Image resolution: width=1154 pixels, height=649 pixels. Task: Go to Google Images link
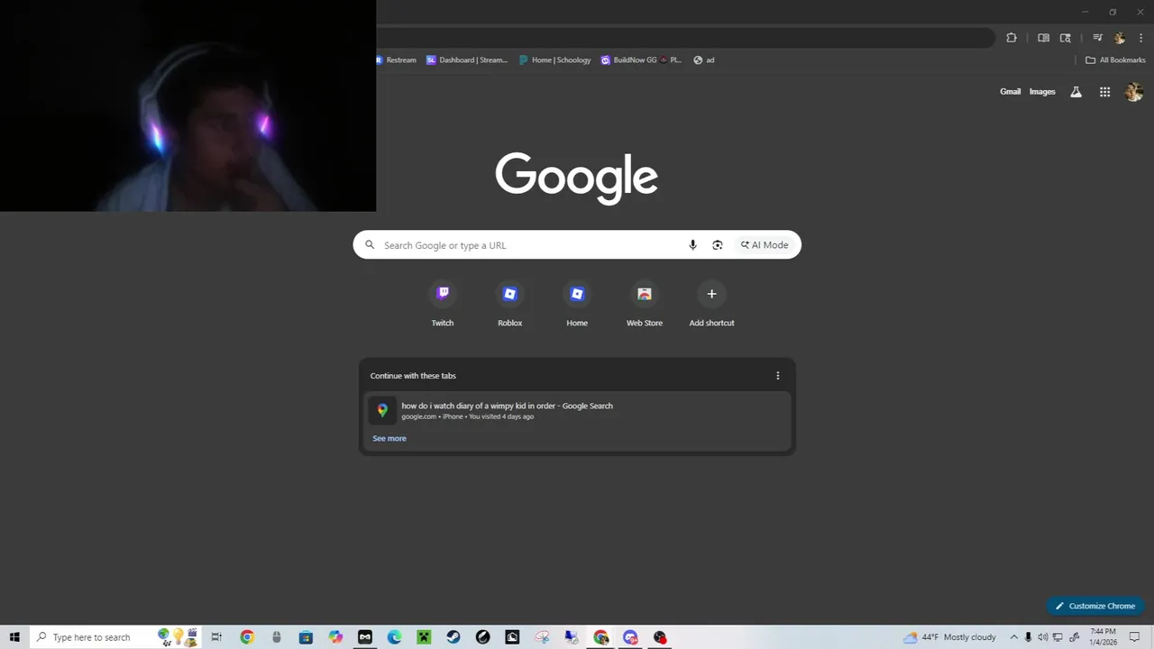(1042, 92)
